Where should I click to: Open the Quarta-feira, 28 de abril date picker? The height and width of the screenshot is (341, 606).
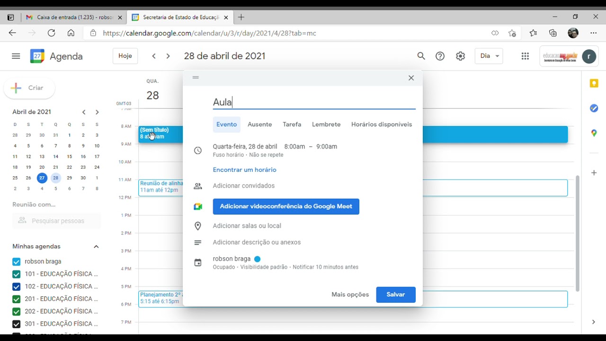(x=245, y=147)
